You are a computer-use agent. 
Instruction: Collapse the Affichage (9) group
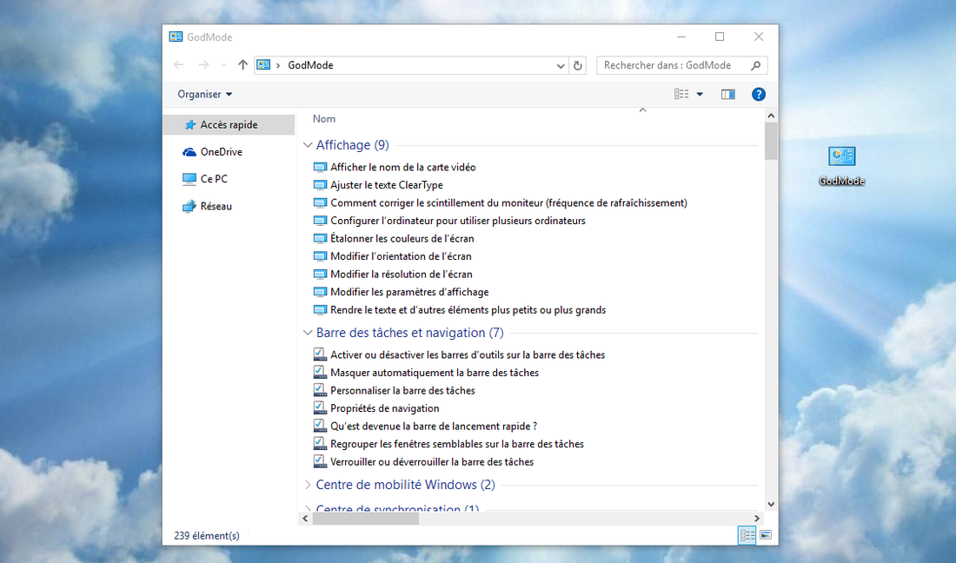coord(308,145)
